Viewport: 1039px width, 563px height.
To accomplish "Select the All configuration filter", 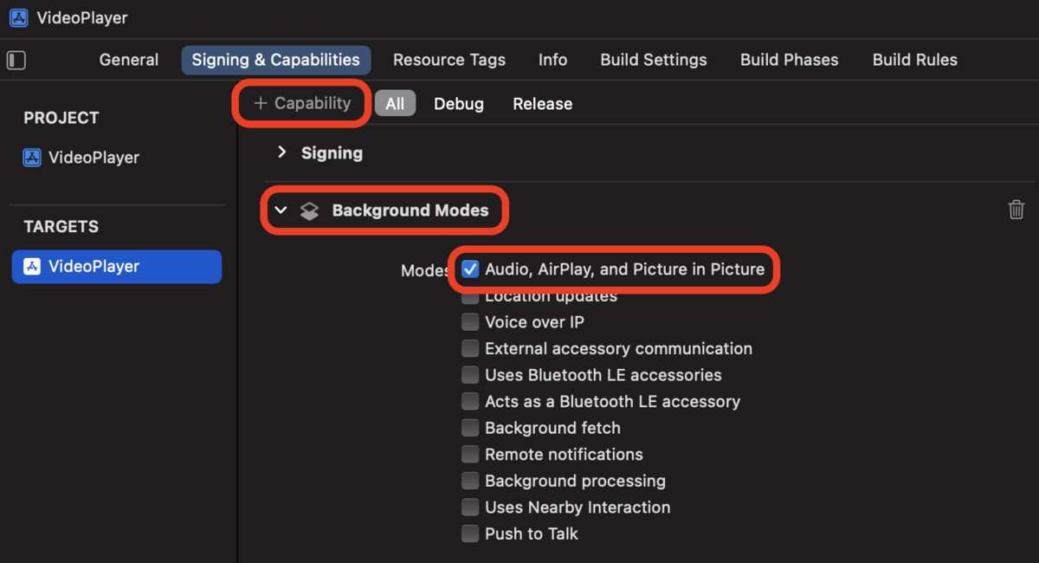I will pyautogui.click(x=395, y=103).
